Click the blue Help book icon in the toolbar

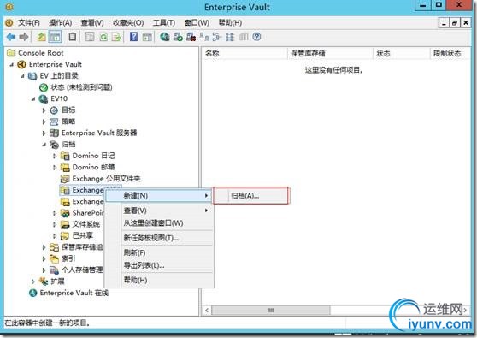click(133, 37)
